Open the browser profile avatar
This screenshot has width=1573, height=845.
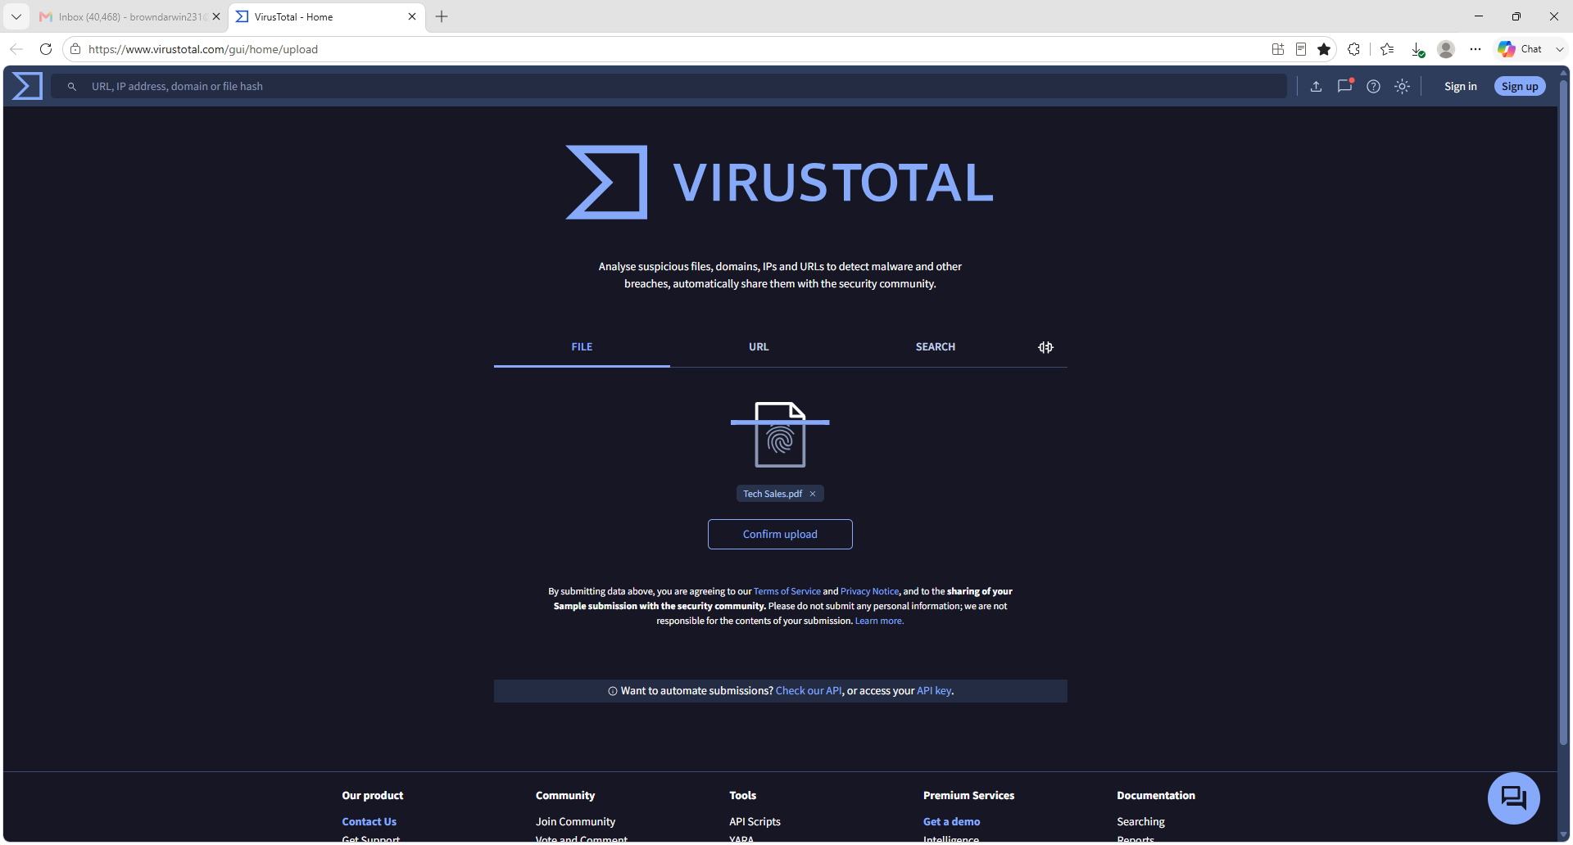coord(1446,49)
